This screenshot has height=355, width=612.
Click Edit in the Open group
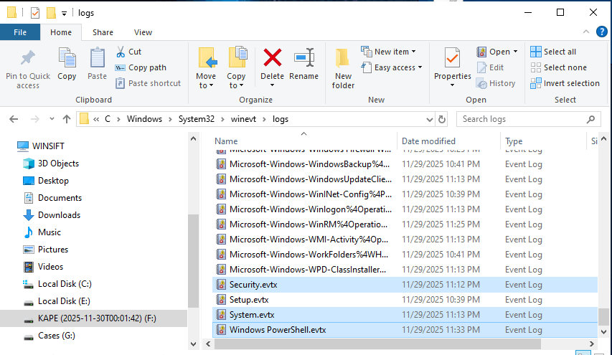click(491, 67)
